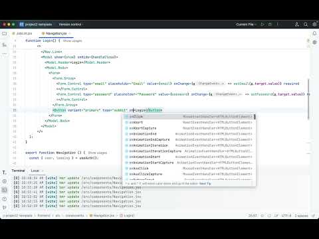Viewport: 319px width, 239px height.
Task: Open the Project tool window icon
Action: click(5, 34)
